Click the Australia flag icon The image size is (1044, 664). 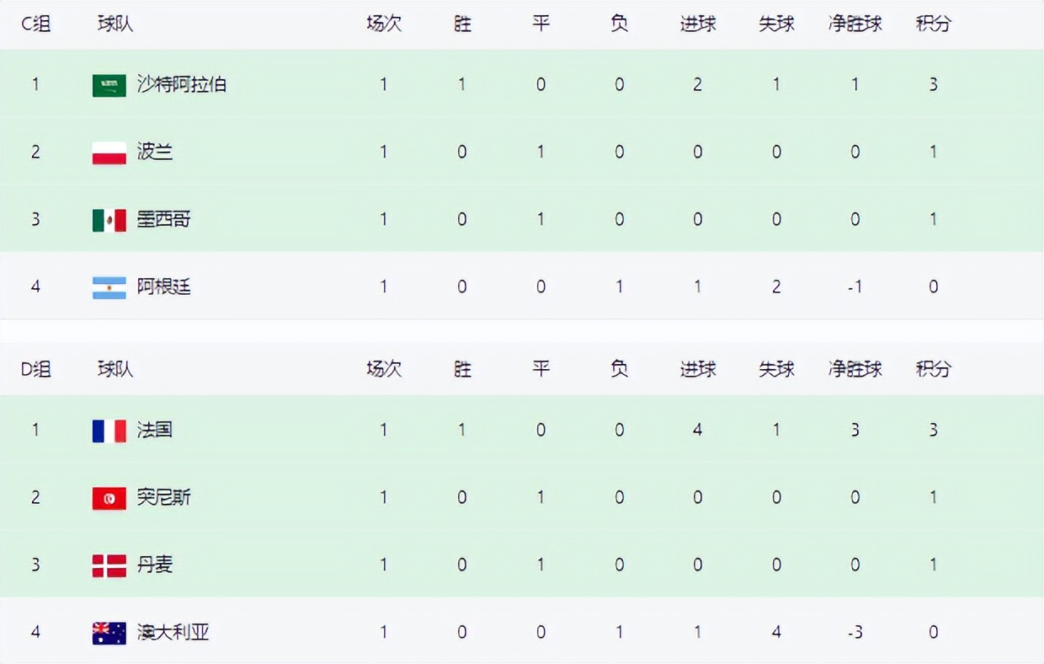109,633
